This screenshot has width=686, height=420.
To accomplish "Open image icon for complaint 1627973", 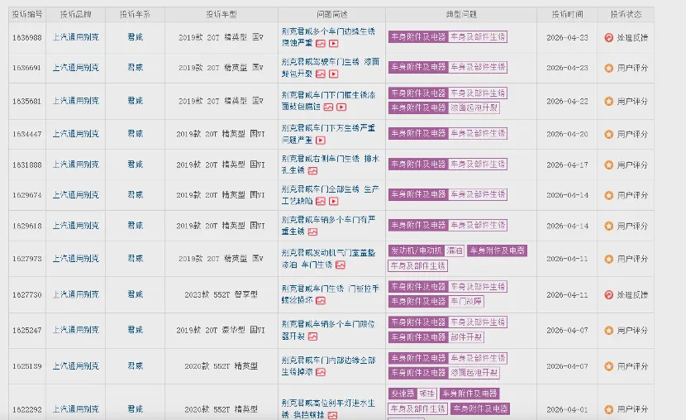I will click(x=341, y=265).
